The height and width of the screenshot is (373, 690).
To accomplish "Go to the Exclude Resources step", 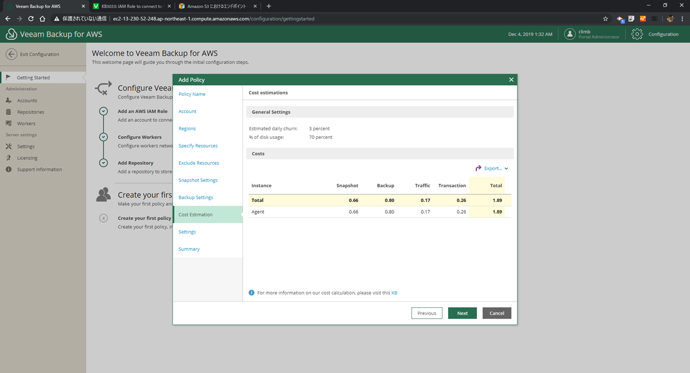I will 199,163.
